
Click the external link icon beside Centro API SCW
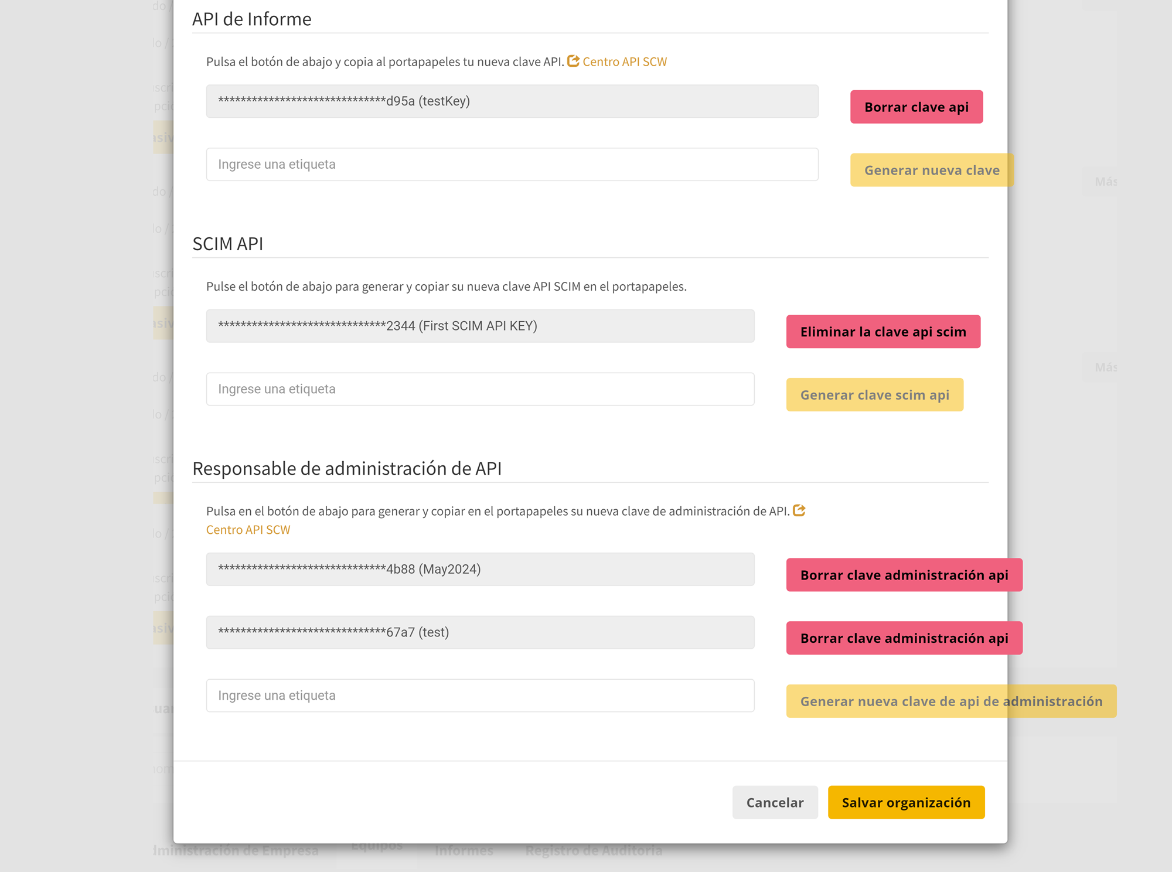coord(574,61)
